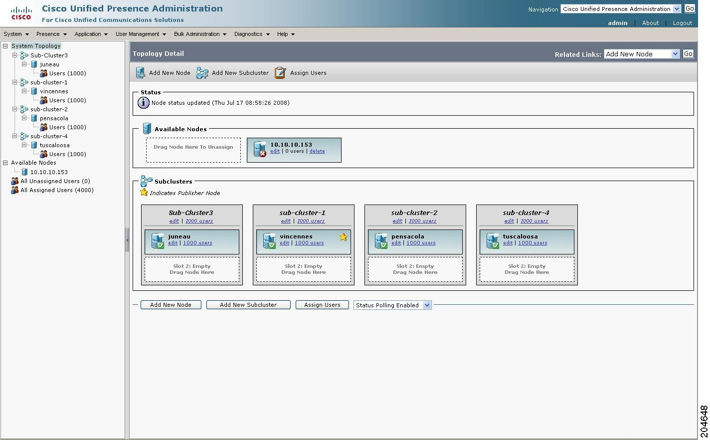This screenshot has height=440, width=710.
Task: Click empty Slot 2 in sub-cluster-1
Action: [x=304, y=269]
